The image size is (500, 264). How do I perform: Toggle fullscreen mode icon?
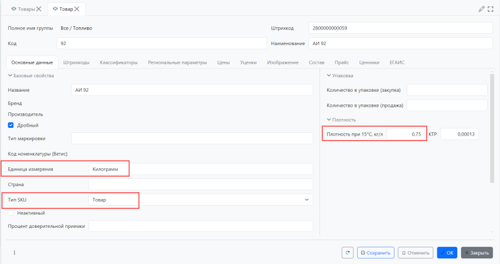491,9
